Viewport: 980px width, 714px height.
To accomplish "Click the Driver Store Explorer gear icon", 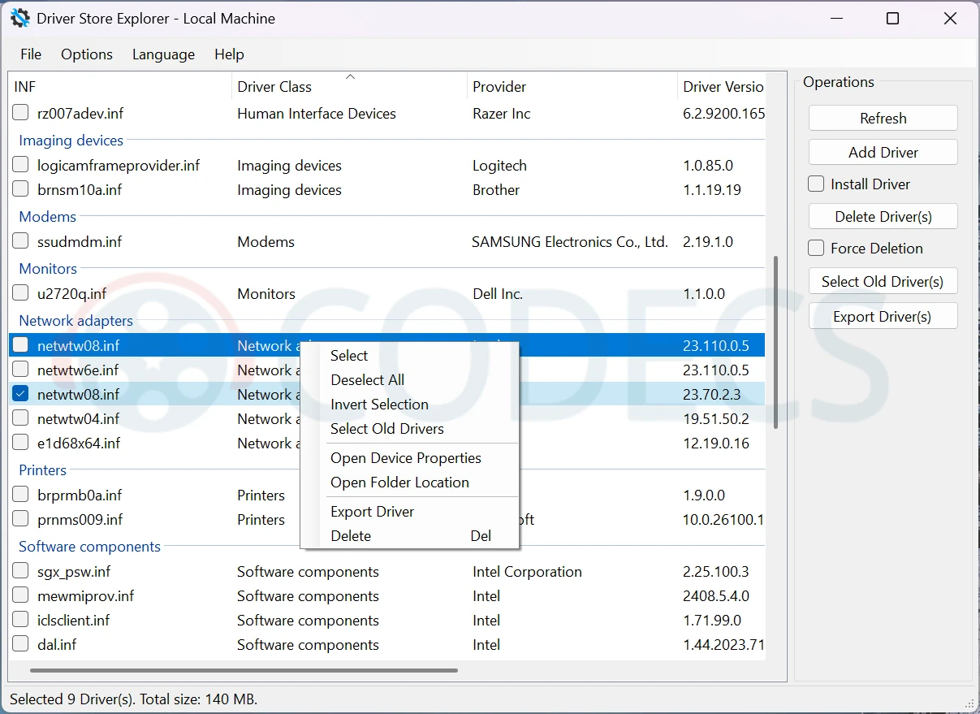I will tap(19, 18).
